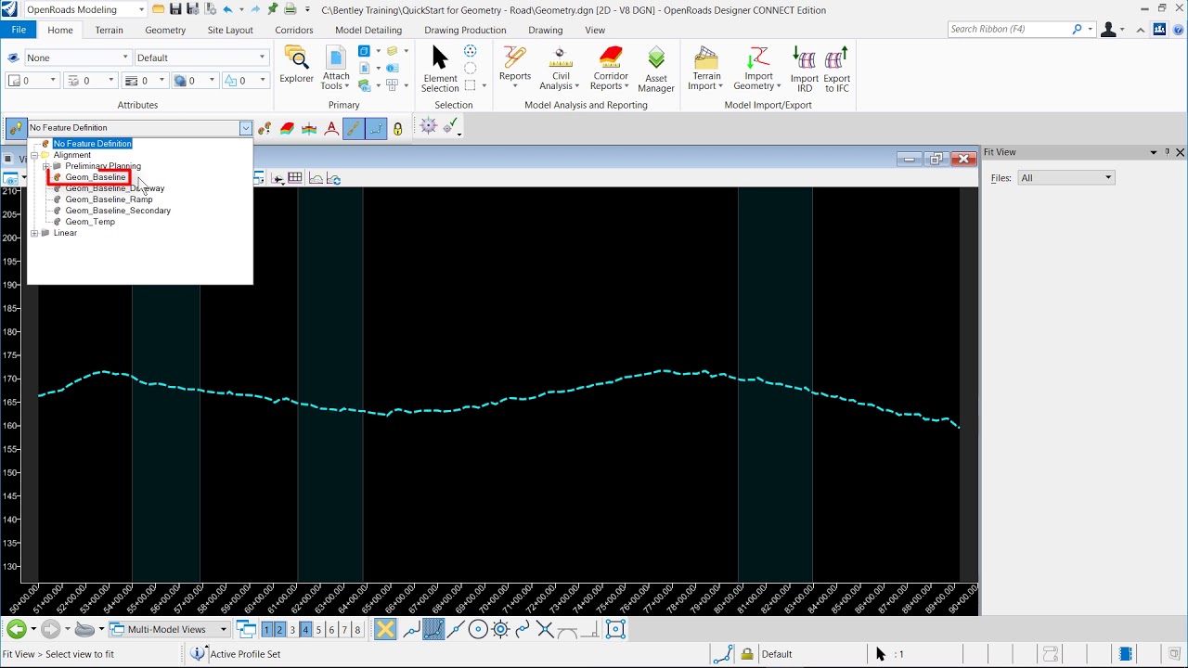Select the No Feature Definition tree entry
The image size is (1188, 668).
pos(92,144)
